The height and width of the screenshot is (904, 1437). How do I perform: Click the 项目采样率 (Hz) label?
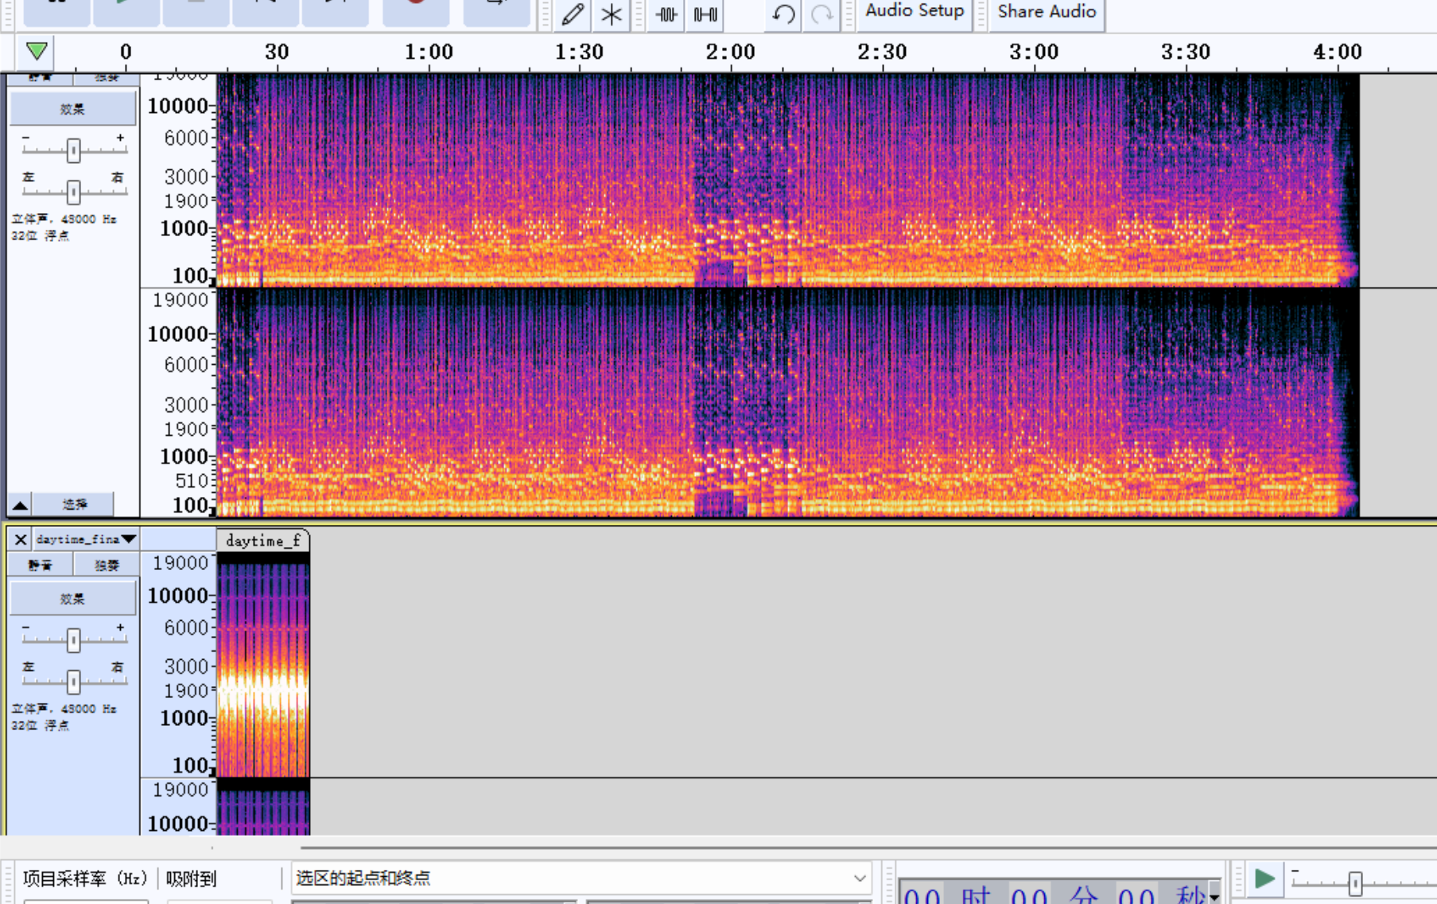85,879
